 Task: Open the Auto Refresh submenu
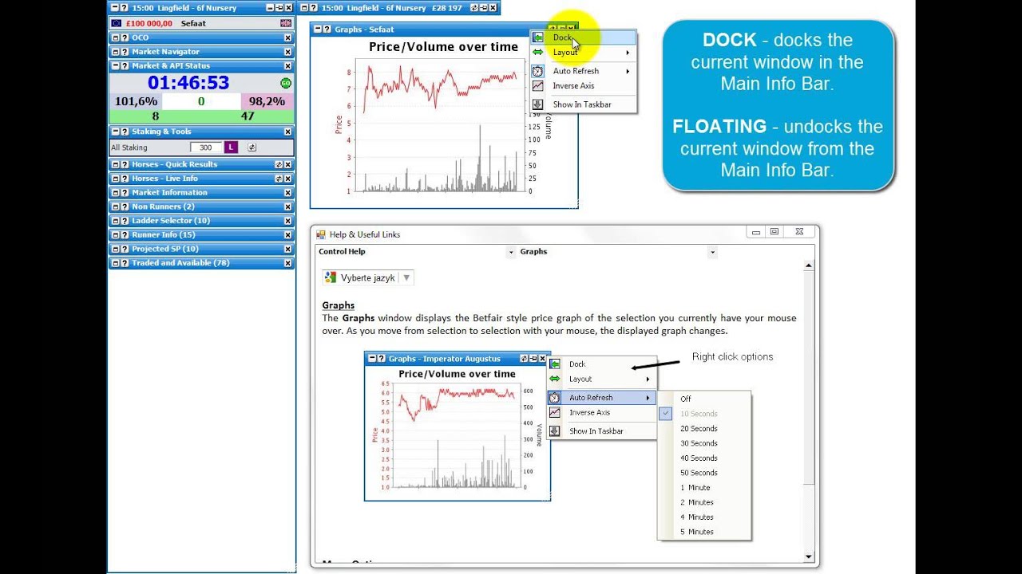pyautogui.click(x=584, y=71)
